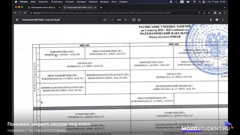
Task: Click АЛГЕБРА (ПР.) cell under МП 102
Action: pos(174,75)
